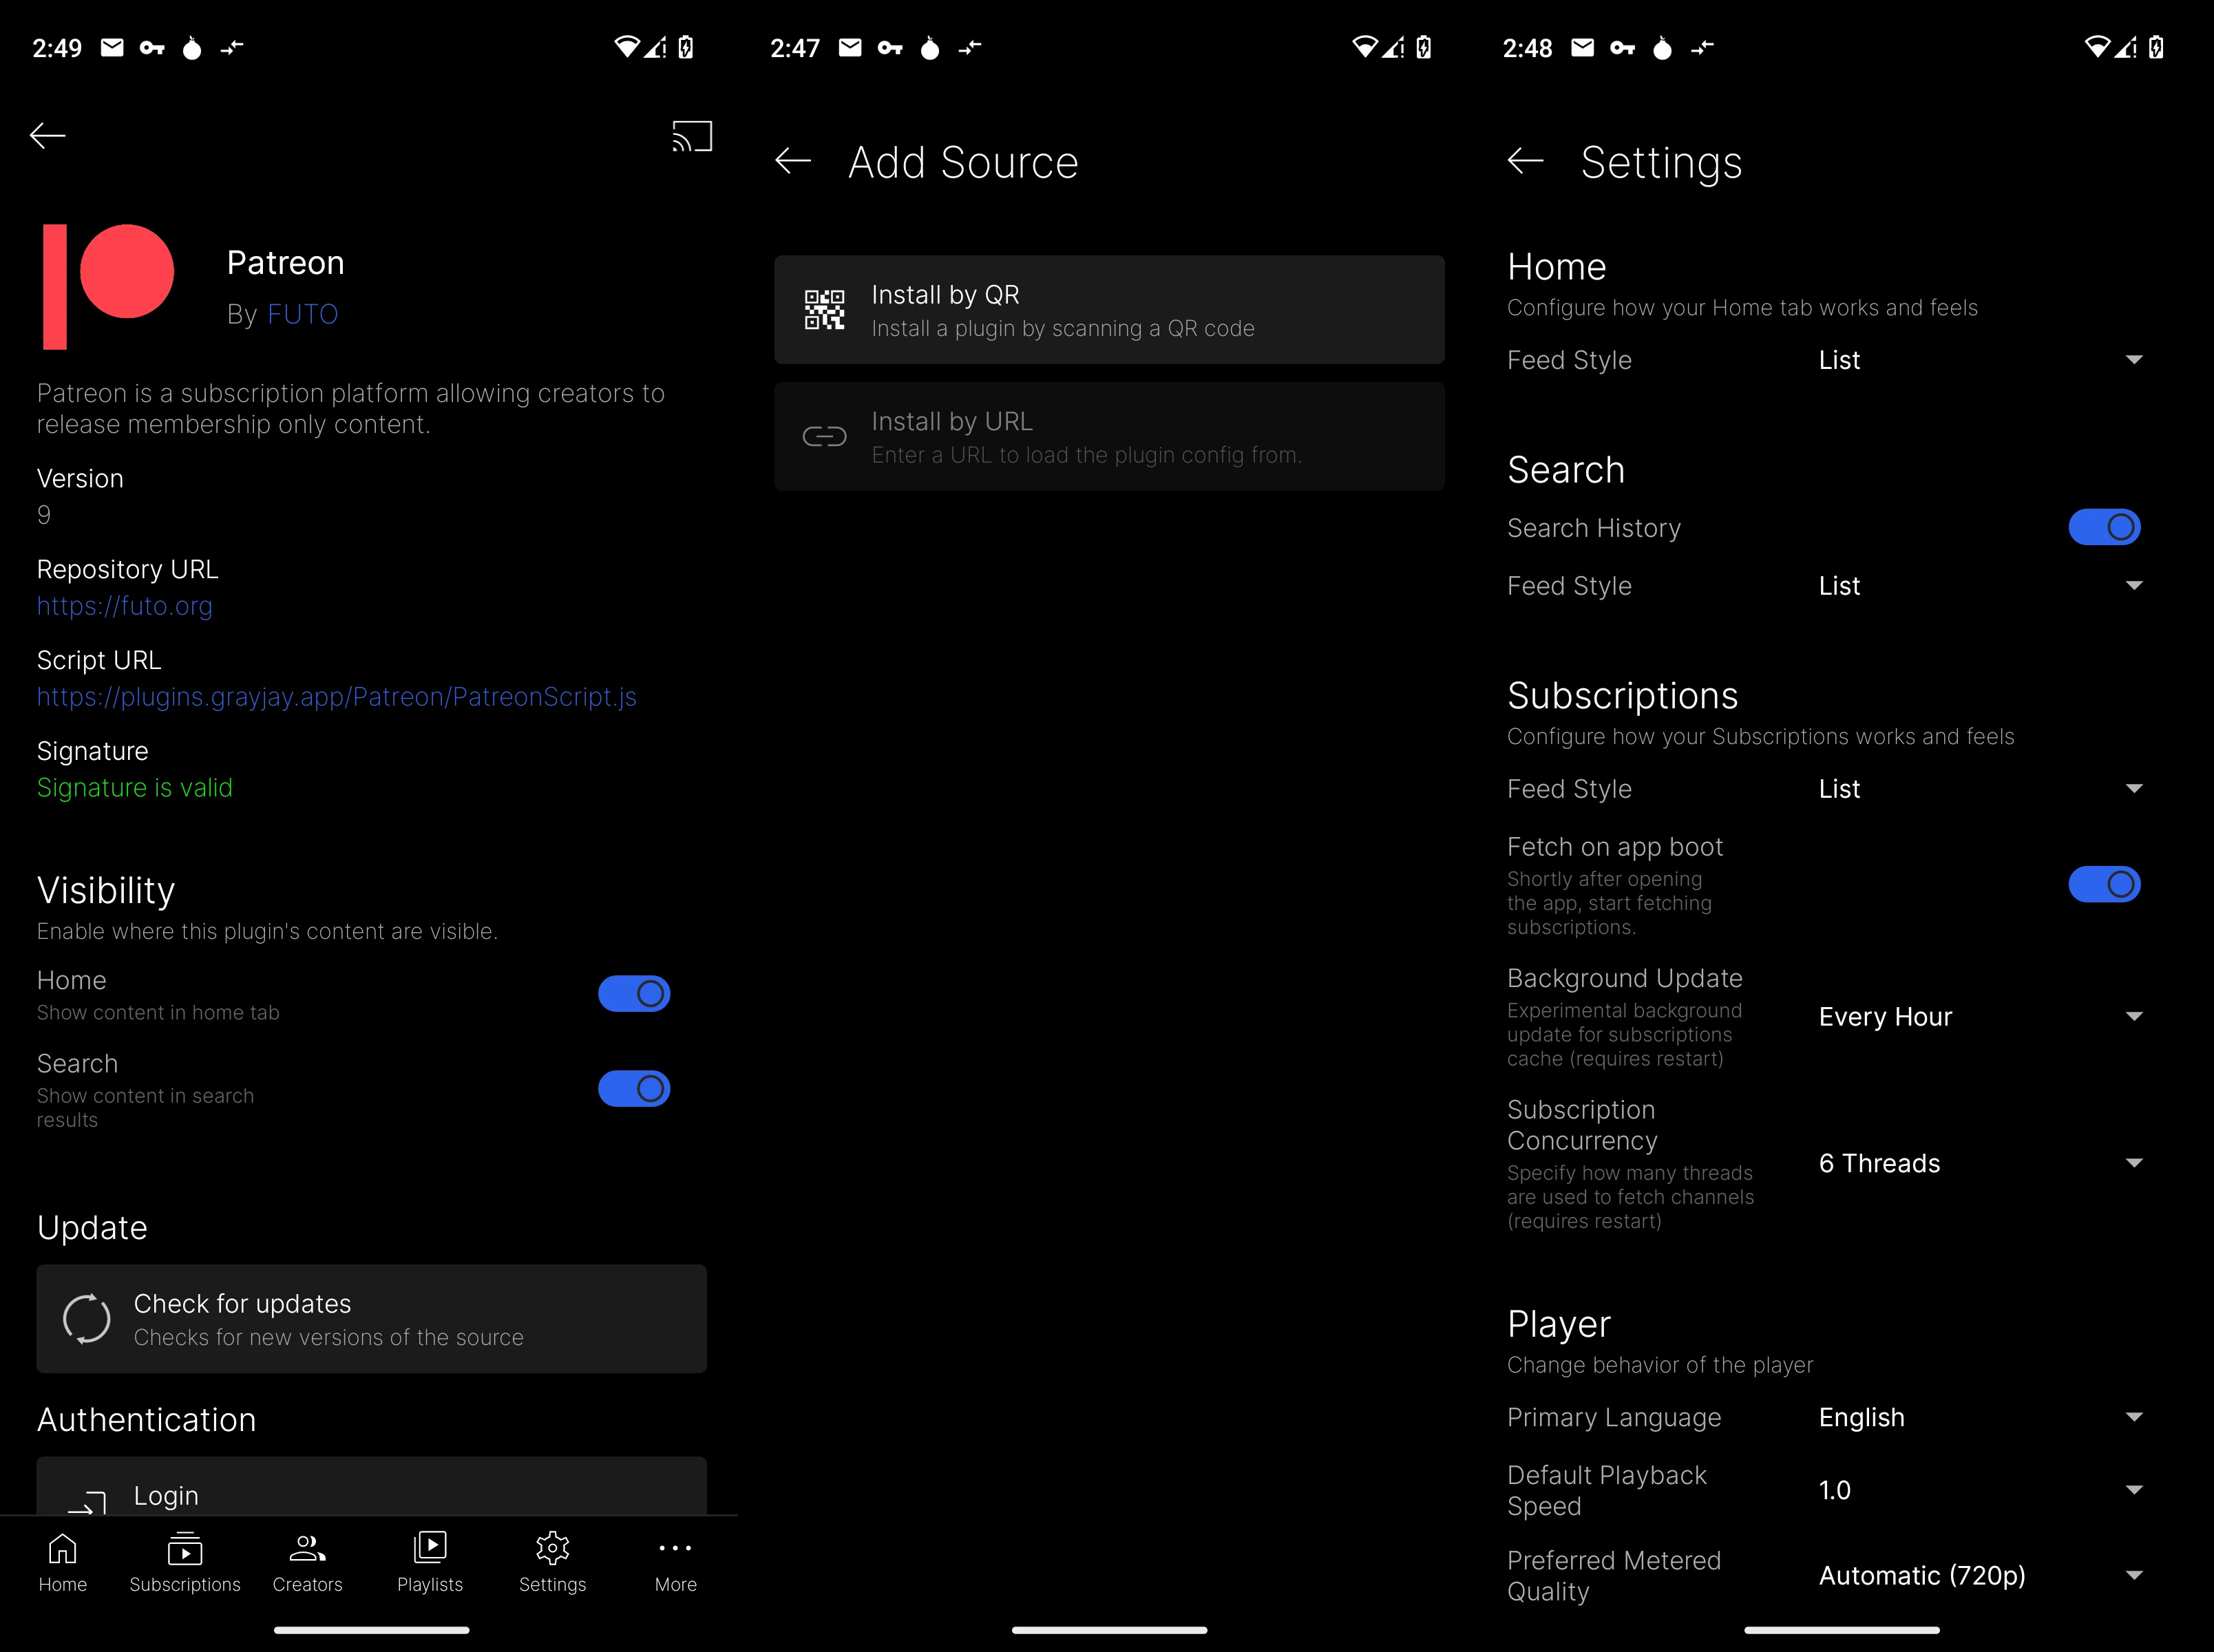Tap the QR code icon
Screen dimensions: 2214x1652
click(x=825, y=310)
